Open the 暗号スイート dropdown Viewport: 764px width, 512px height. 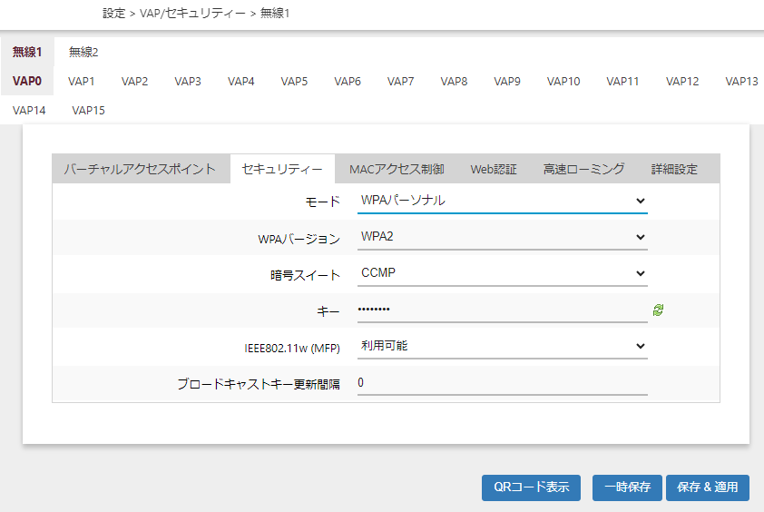502,273
